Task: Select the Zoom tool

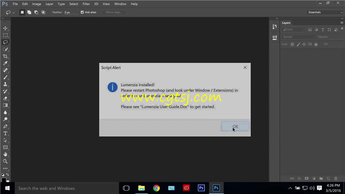Action: [5, 161]
